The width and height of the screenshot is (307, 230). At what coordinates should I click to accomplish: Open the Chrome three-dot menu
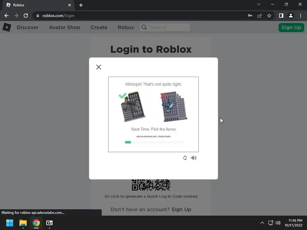pyautogui.click(x=300, y=16)
